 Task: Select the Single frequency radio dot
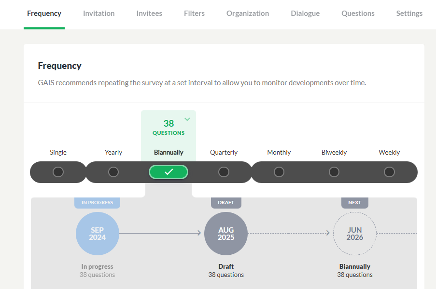(58, 172)
